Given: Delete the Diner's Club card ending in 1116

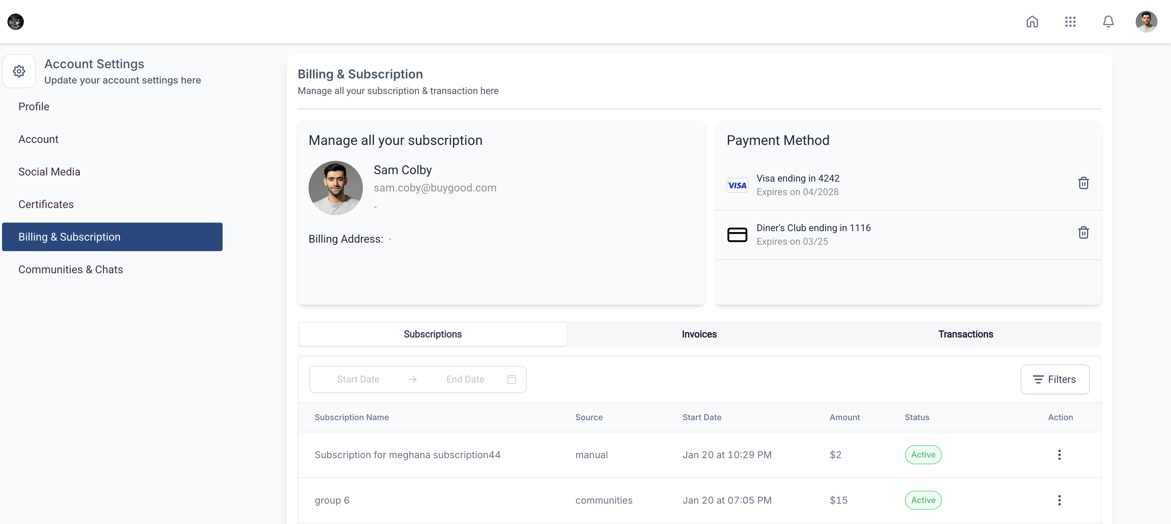Looking at the screenshot, I should point(1083,232).
